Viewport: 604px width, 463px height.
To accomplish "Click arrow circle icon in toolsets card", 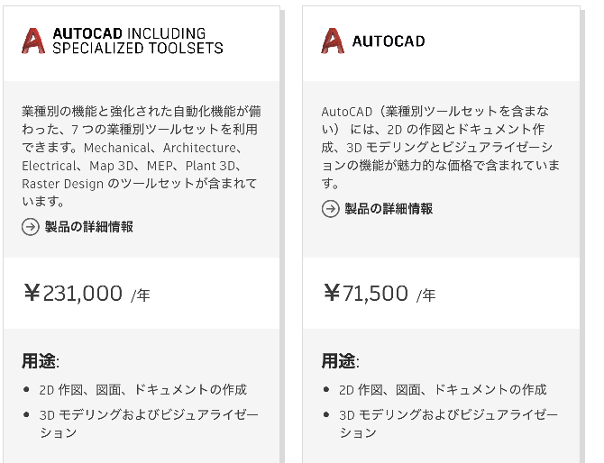I will click(31, 227).
